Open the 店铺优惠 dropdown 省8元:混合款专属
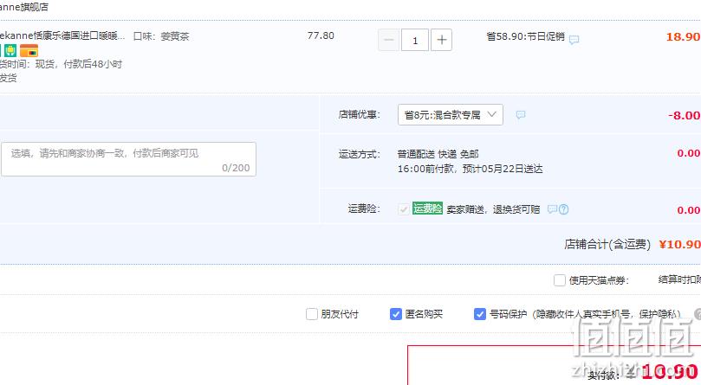Image resolution: width=701 pixels, height=385 pixels. [451, 115]
